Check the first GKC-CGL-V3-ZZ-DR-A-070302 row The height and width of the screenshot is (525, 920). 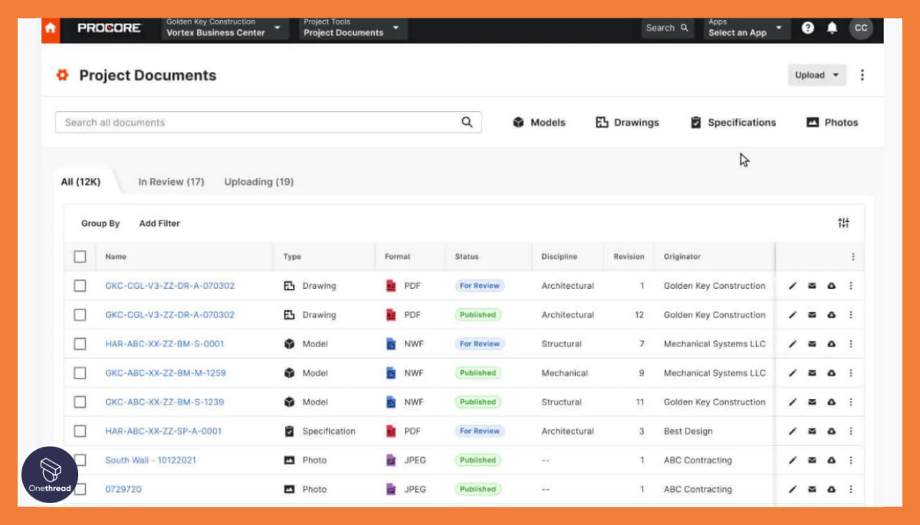[x=80, y=285]
